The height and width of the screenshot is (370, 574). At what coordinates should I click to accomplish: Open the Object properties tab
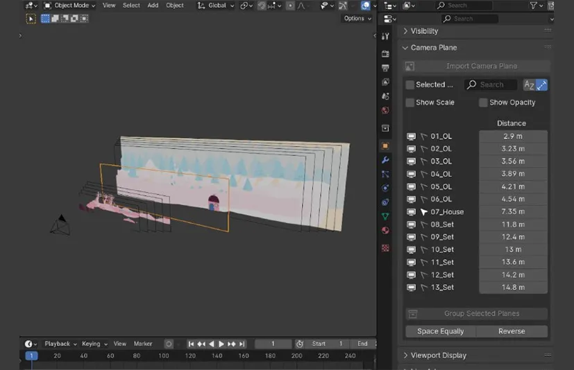(385, 146)
